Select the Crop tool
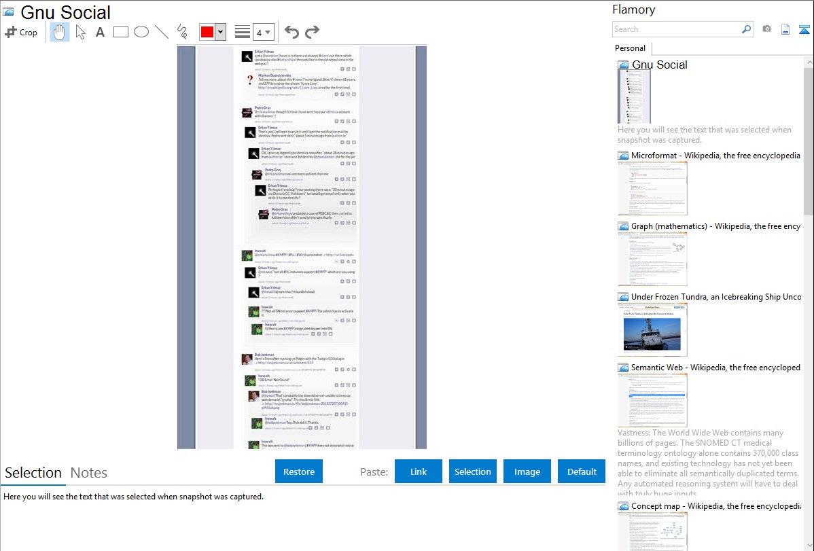The height and width of the screenshot is (551, 814). pos(21,32)
